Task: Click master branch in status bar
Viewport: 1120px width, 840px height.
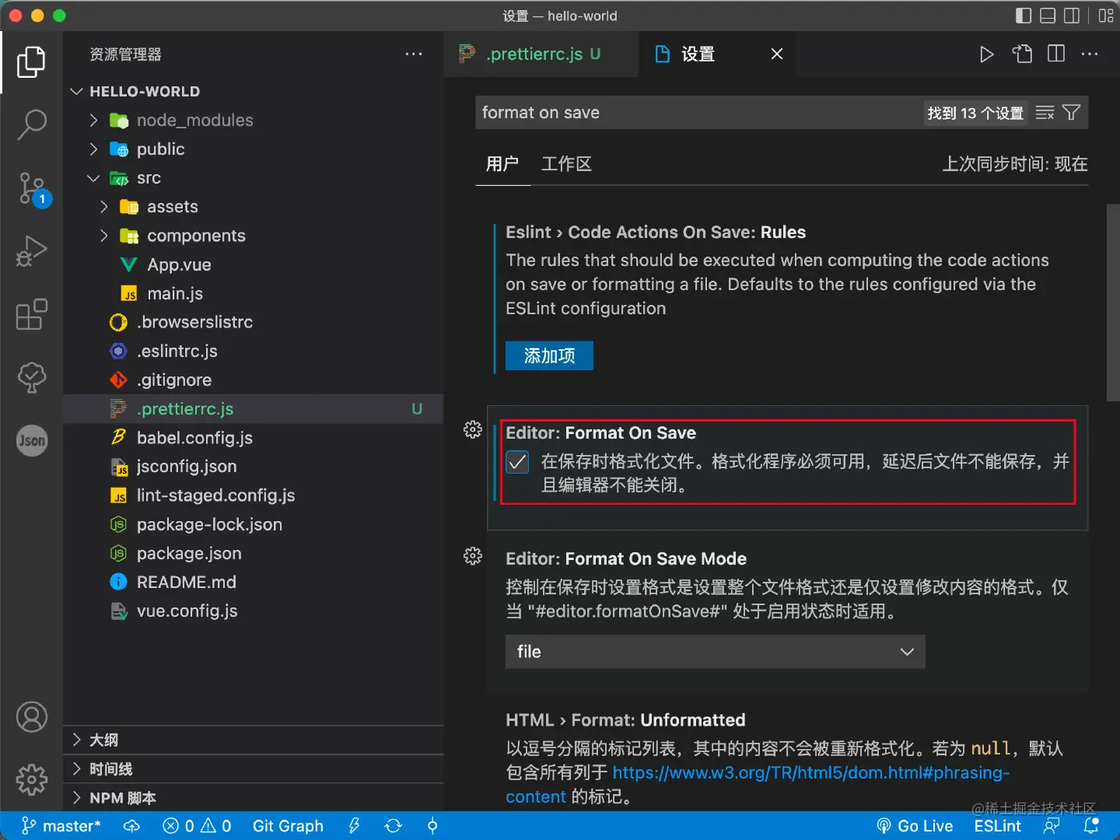Action: [x=61, y=826]
